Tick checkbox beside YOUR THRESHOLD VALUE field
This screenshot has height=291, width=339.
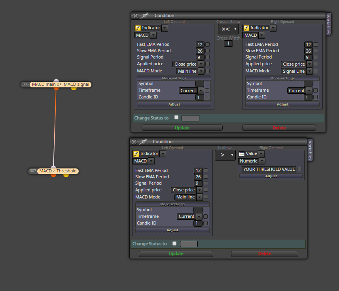coord(299,169)
